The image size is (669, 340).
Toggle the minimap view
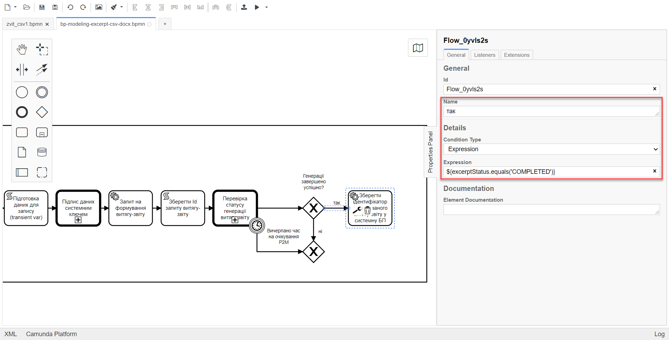coord(418,48)
